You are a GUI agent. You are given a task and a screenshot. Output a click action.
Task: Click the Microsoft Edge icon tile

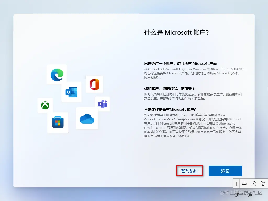57,75
